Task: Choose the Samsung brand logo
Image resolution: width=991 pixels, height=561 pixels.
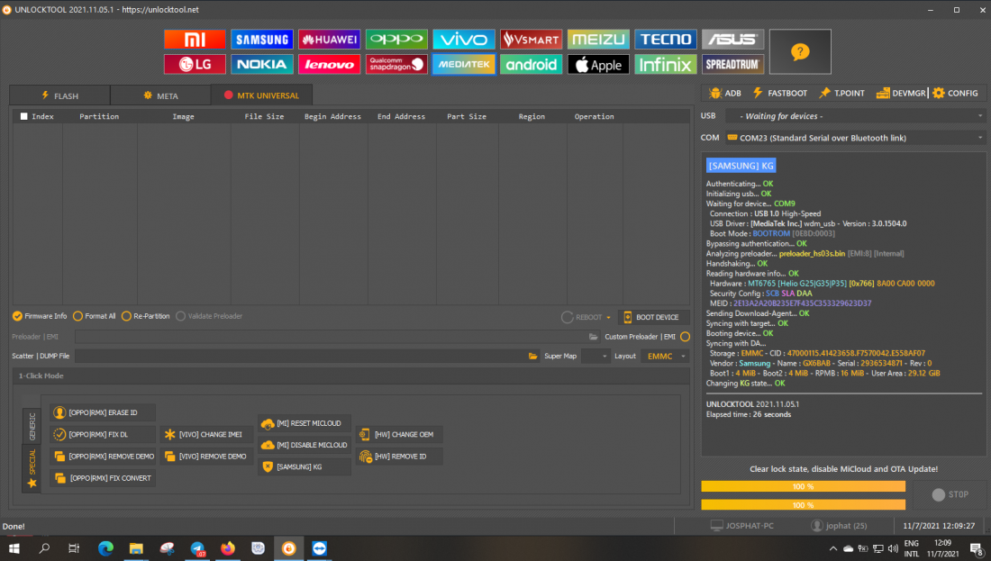Action: pyautogui.click(x=261, y=39)
